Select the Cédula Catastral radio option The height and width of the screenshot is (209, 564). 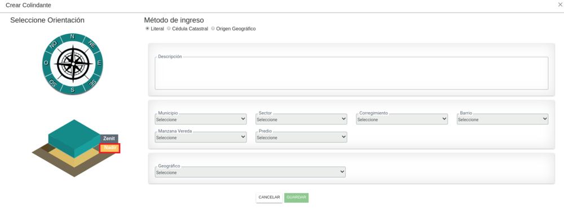click(169, 29)
